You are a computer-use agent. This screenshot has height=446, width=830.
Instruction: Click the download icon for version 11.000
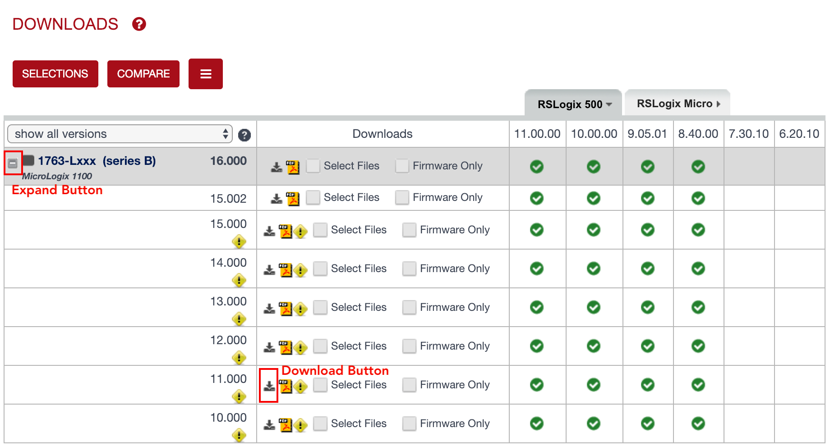coord(269,386)
